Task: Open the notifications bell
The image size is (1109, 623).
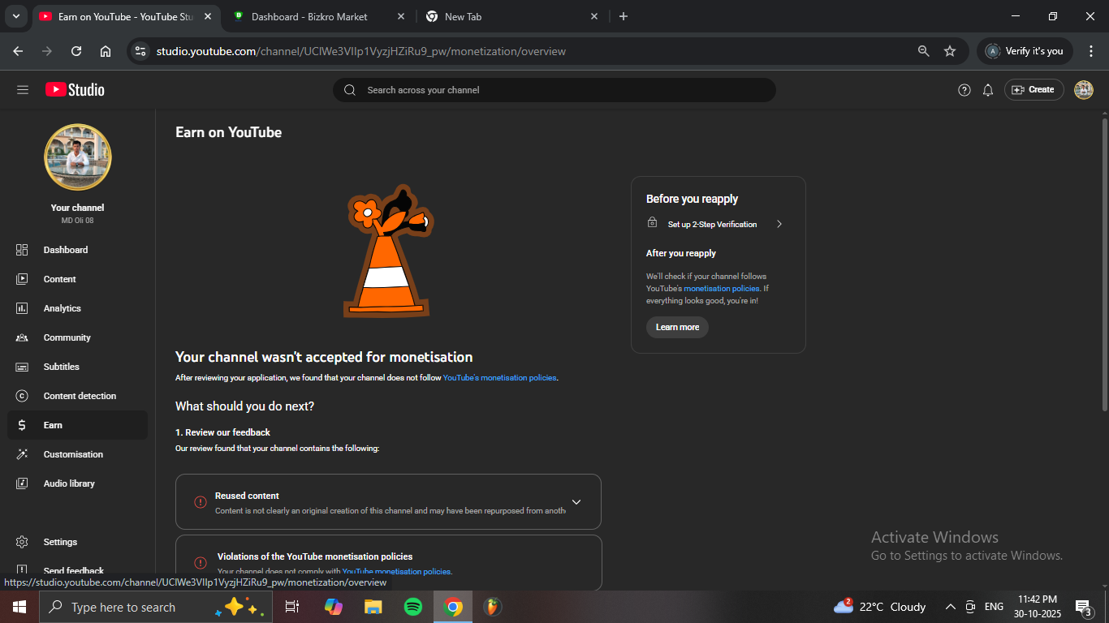Action: (988, 90)
